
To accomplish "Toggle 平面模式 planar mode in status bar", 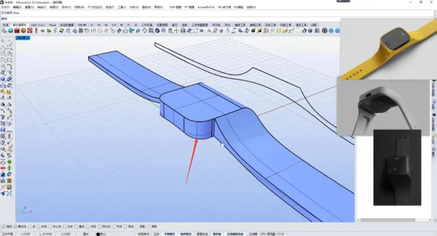I will 169,234.
